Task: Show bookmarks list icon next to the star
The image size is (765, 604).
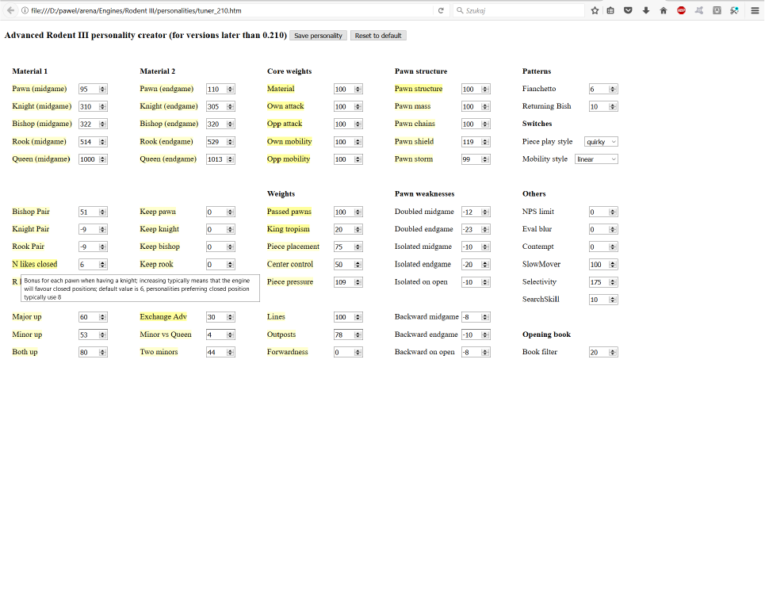Action: tap(610, 10)
